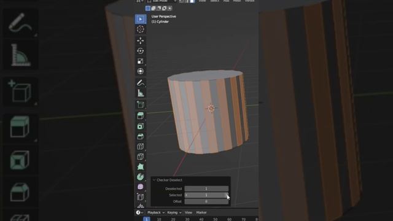Click the current frame 1 marker
Viewport: 393px width, 221px height.
click(x=147, y=219)
